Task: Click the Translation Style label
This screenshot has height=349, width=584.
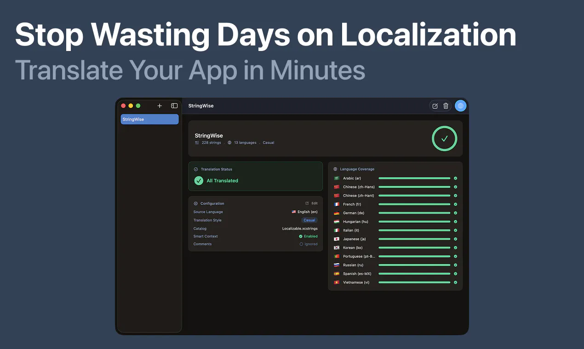Action: click(x=207, y=220)
